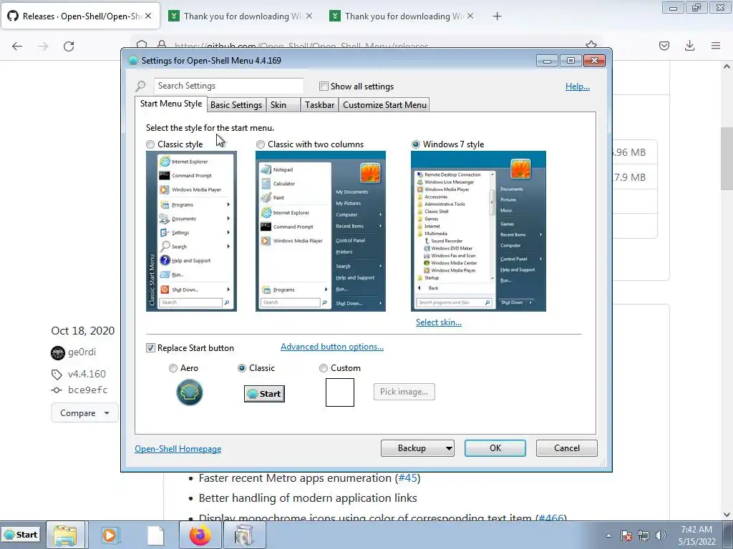The image size is (733, 549).
Task: Click the Action Center flag tray icon
Action: coord(626,535)
